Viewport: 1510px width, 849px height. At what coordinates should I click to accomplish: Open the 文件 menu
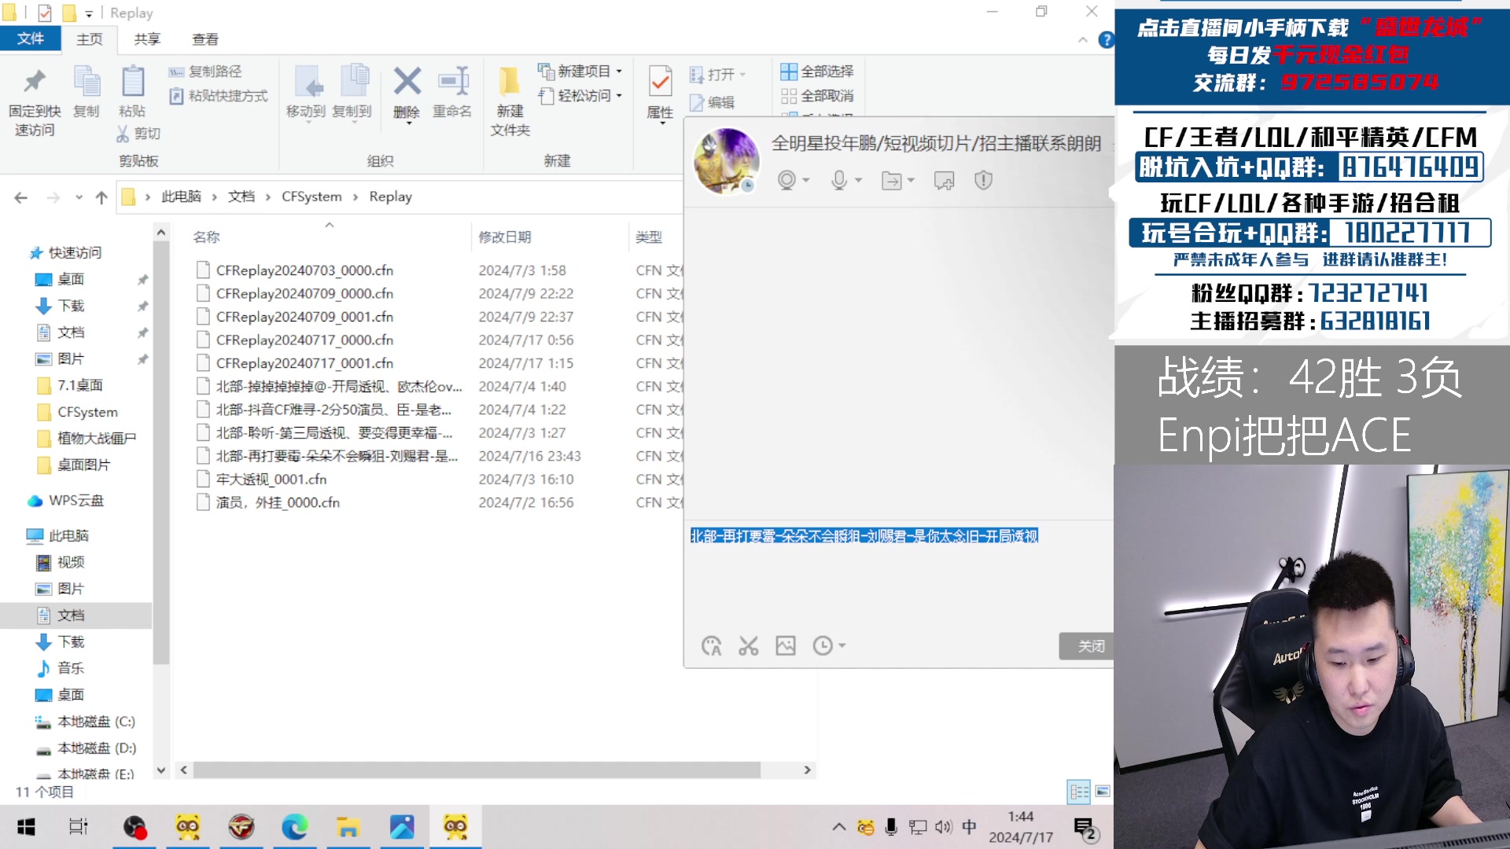[30, 39]
